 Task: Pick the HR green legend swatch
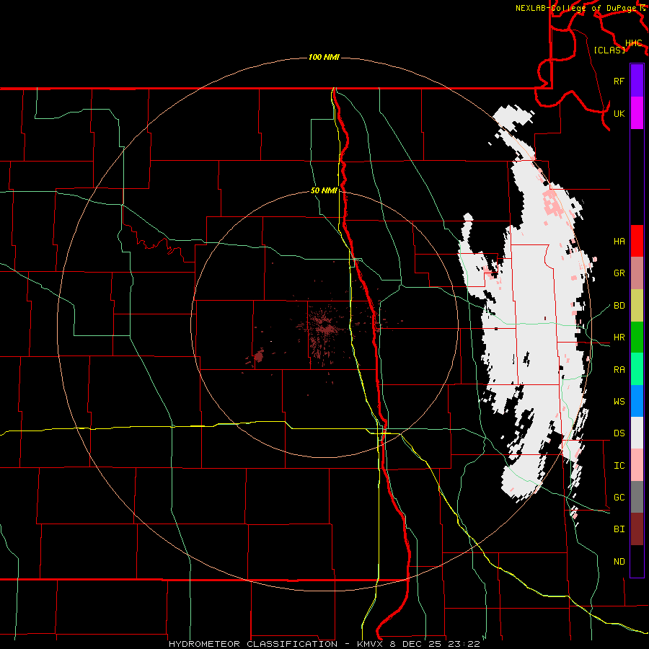pyautogui.click(x=637, y=337)
